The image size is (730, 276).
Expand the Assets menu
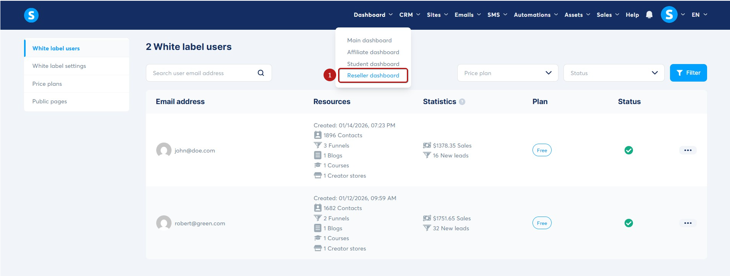(x=577, y=15)
